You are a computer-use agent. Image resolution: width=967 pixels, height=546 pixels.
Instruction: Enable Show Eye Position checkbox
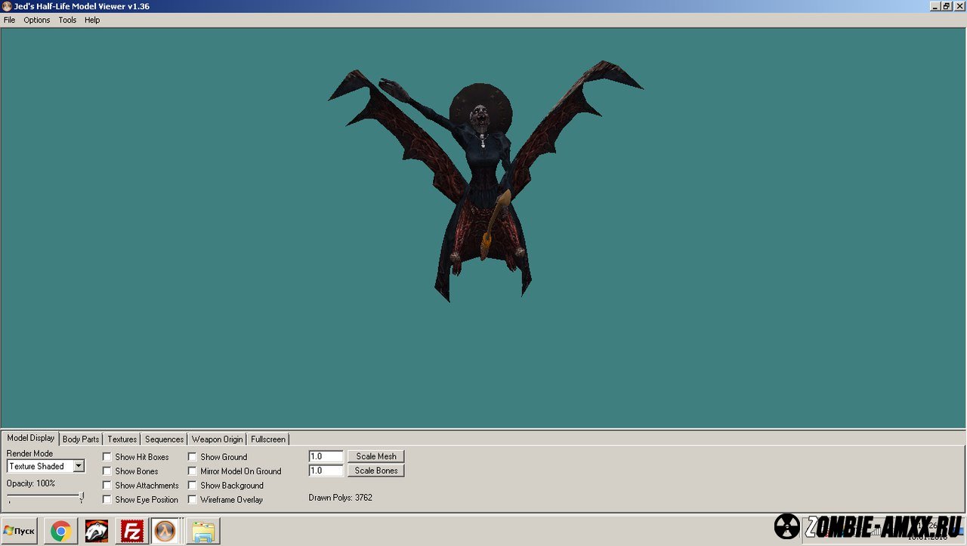click(107, 500)
